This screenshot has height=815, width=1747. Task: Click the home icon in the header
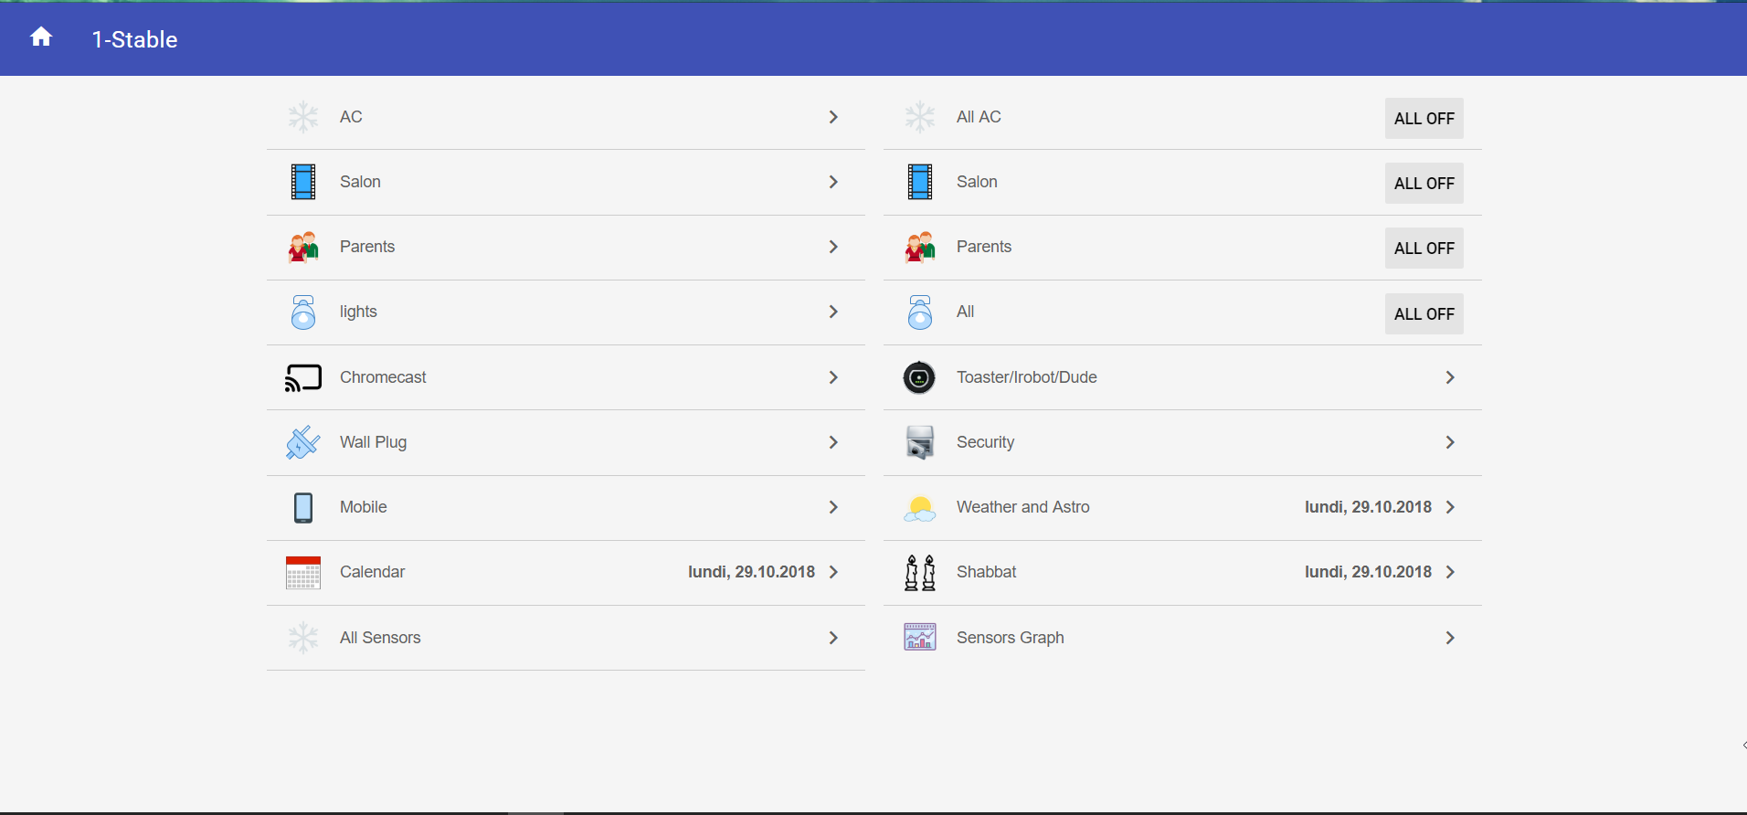pyautogui.click(x=42, y=37)
